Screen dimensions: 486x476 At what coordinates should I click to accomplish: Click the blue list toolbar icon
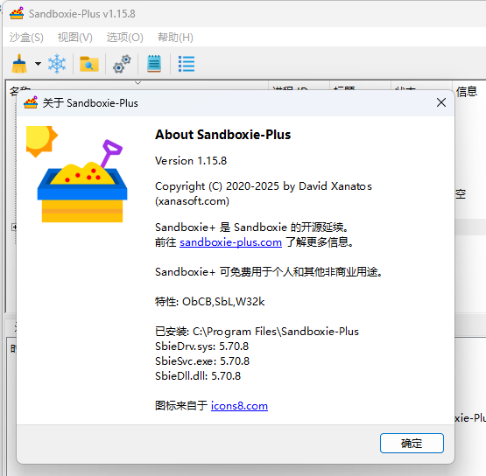[x=187, y=64]
